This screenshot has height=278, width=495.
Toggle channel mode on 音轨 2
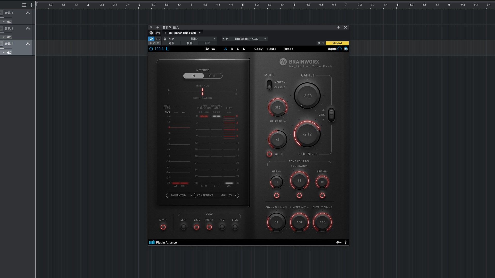[x=9, y=37]
